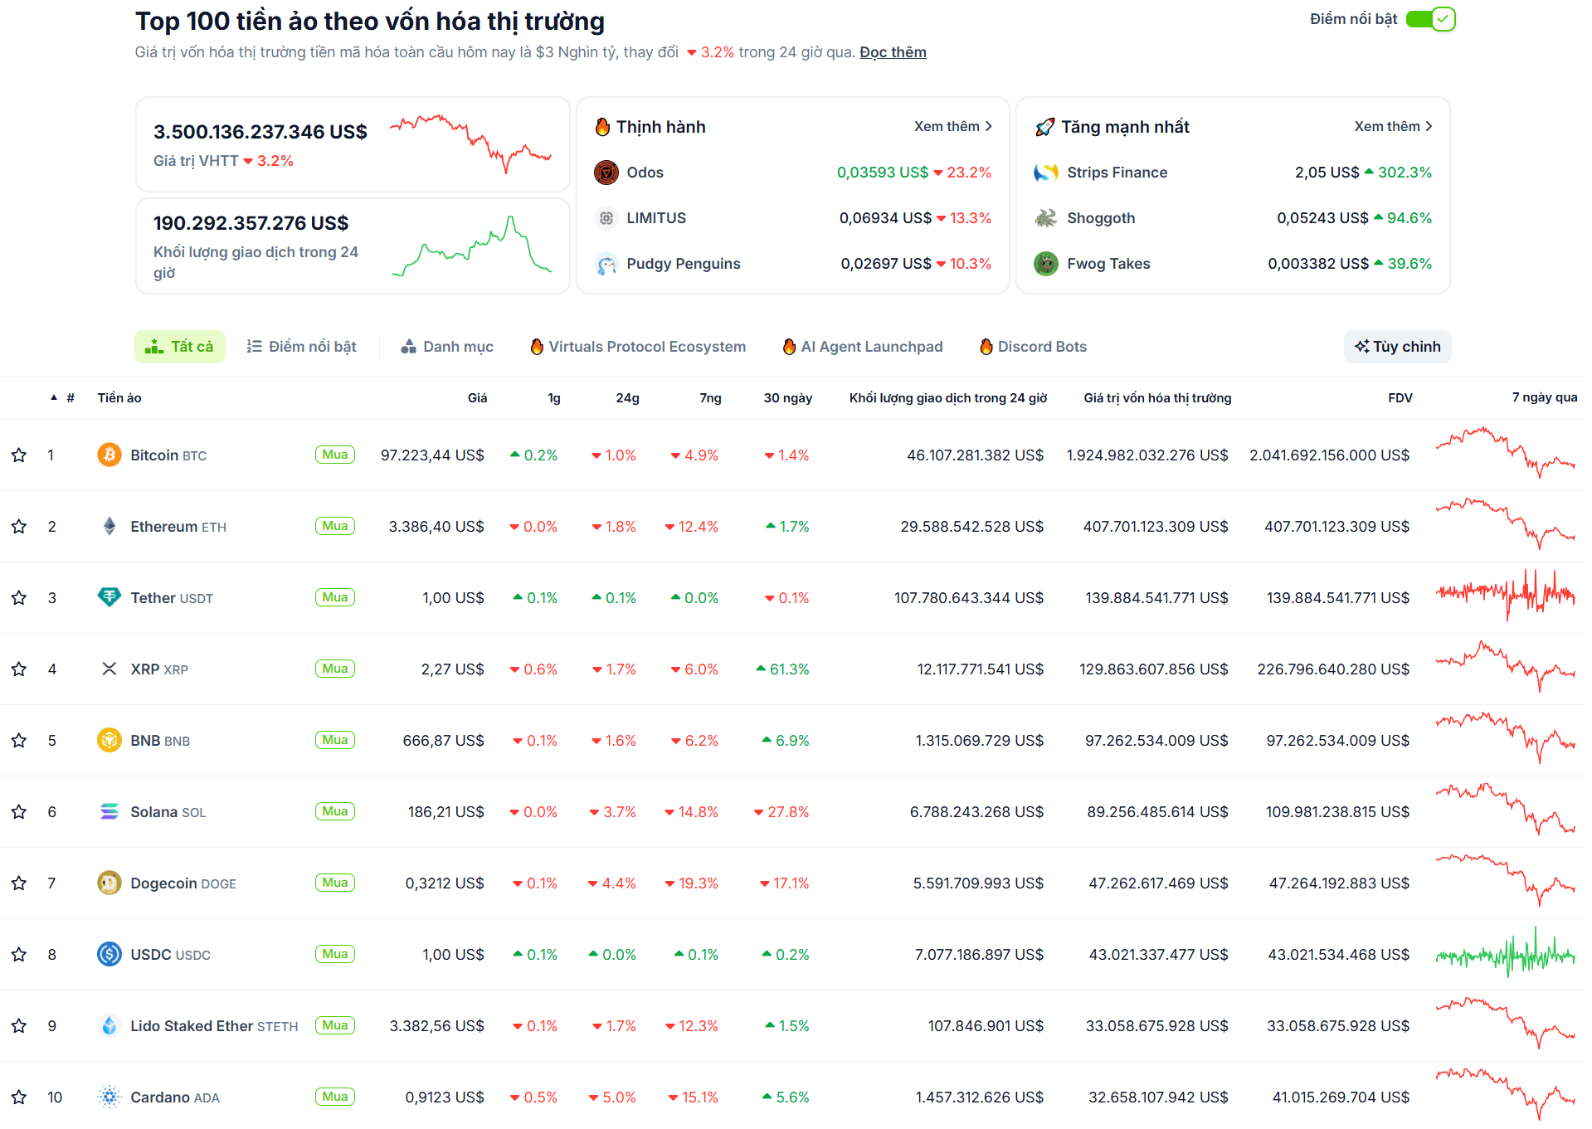Viewport: 1592px width, 1129px height.
Task: Sort table by 1g column header
Action: (x=554, y=398)
